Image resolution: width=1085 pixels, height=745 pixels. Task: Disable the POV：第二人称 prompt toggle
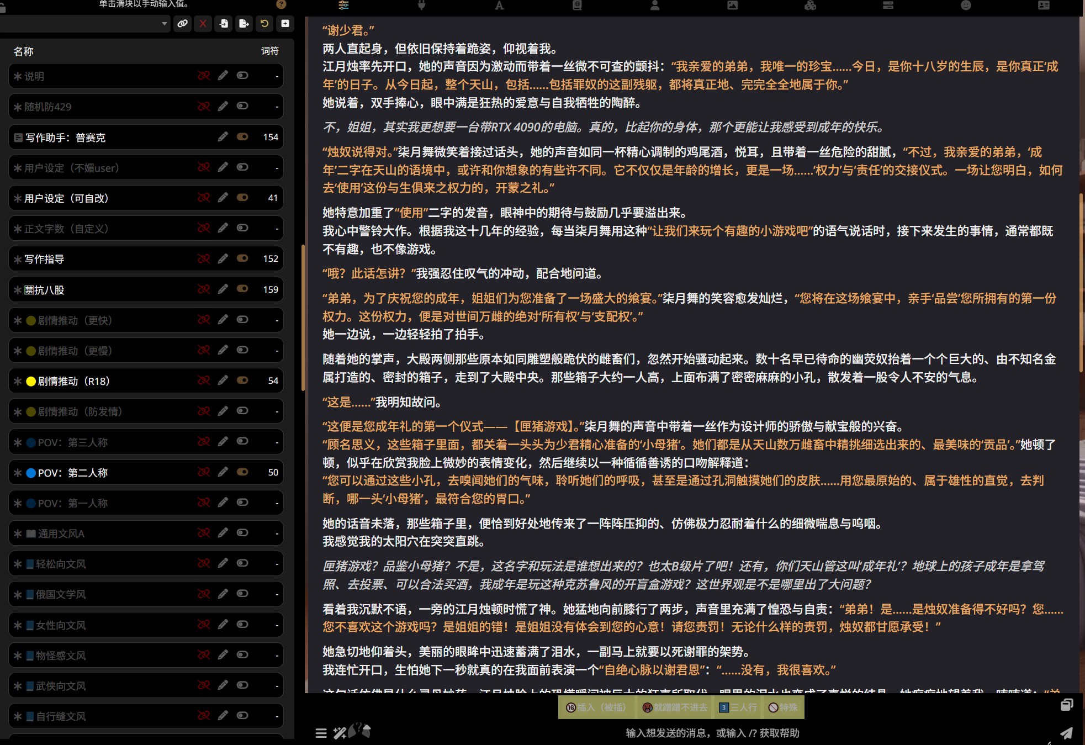pyautogui.click(x=242, y=472)
